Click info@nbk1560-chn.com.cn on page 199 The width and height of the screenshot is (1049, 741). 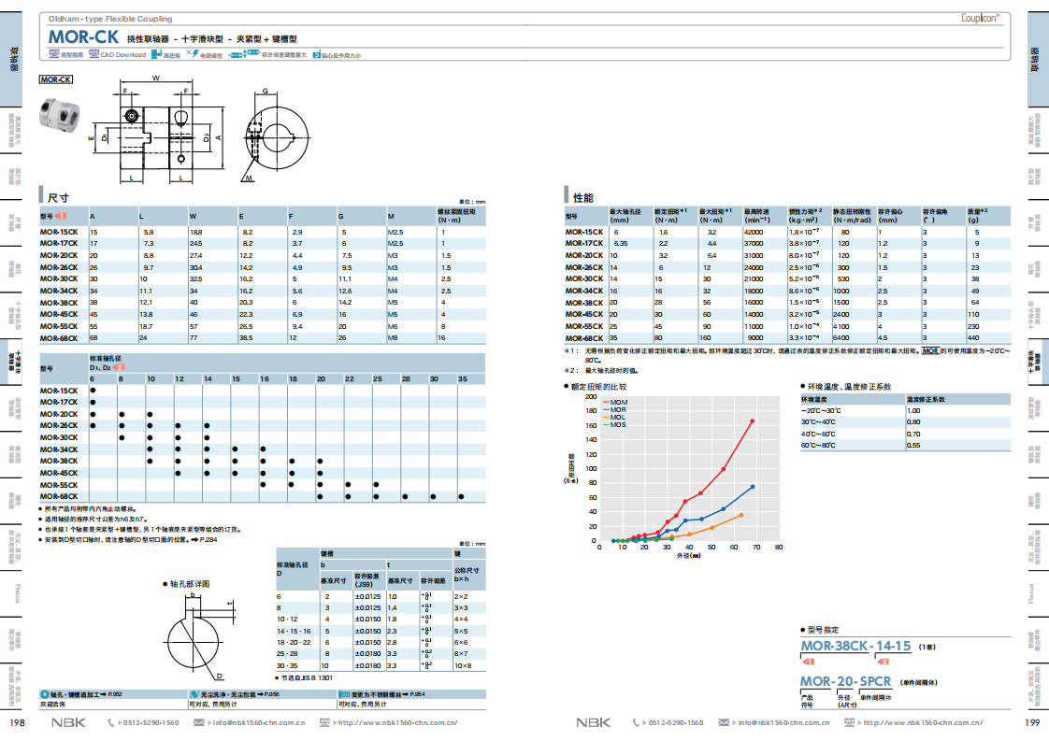784,722
